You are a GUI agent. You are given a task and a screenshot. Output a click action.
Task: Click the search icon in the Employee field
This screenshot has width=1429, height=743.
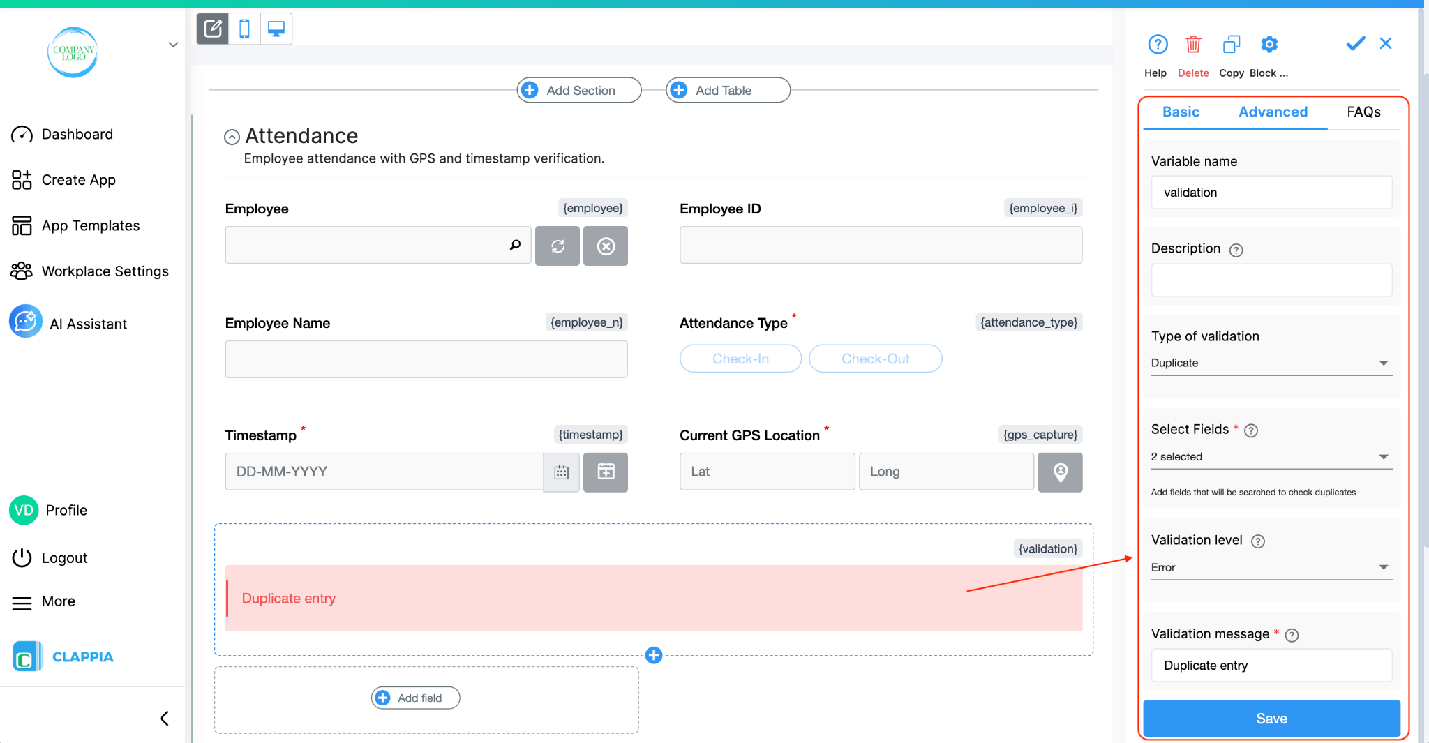click(514, 245)
